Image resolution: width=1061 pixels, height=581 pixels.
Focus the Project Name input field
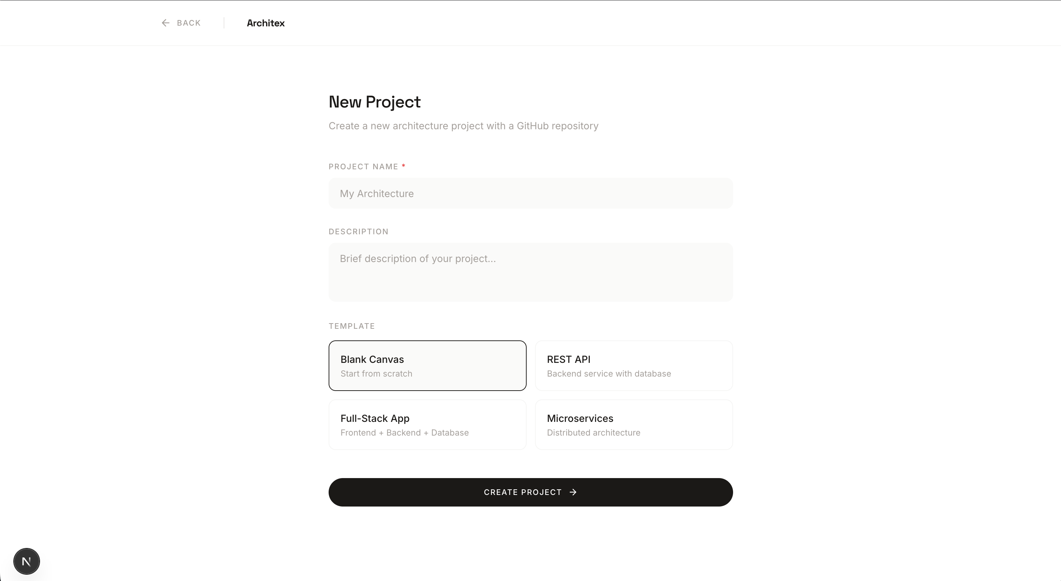pyautogui.click(x=530, y=193)
